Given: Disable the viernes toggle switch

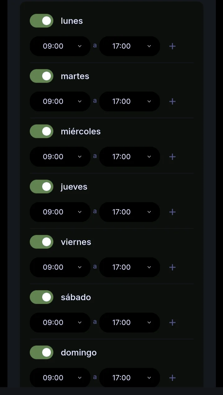Looking at the screenshot, I should point(42,242).
